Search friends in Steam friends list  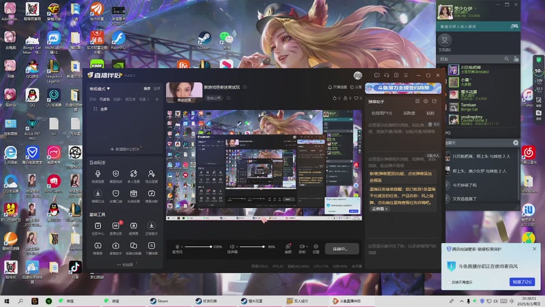click(x=506, y=59)
